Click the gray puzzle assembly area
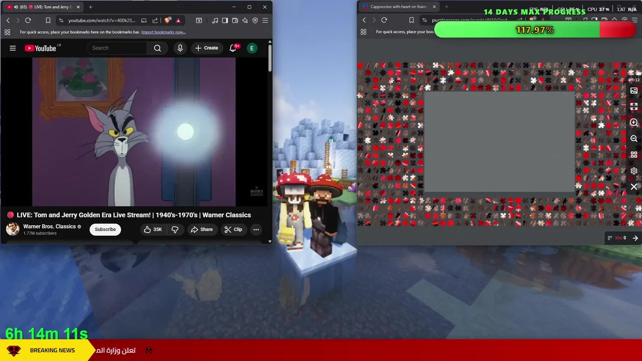 pyautogui.click(x=499, y=142)
